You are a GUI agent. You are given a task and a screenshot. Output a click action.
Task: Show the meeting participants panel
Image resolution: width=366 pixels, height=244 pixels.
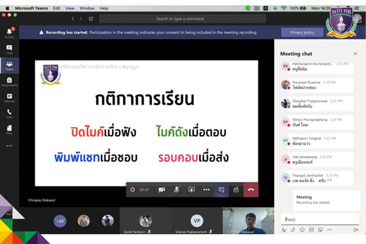pos(236,190)
